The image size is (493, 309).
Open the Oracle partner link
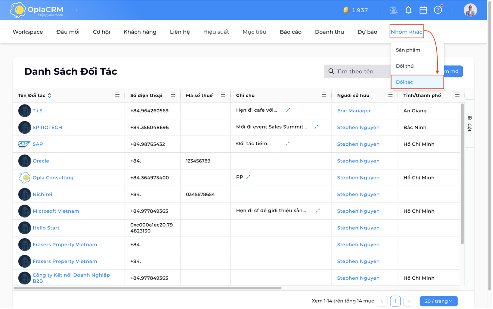(x=41, y=161)
